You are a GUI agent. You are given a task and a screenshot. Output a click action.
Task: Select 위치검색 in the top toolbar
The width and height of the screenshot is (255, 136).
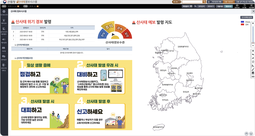point(201,6)
